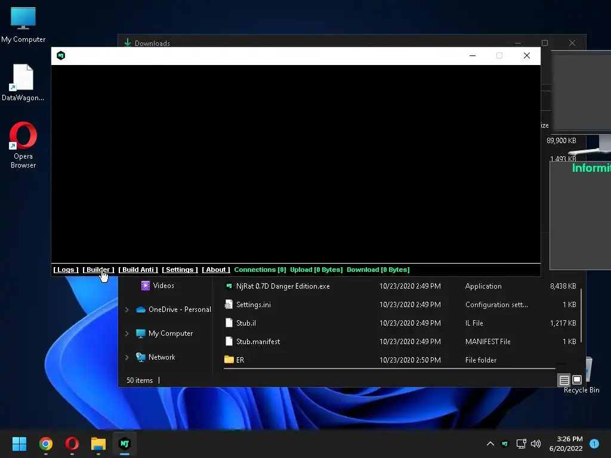Image resolution: width=611 pixels, height=458 pixels.
Task: Click the Configuration sett... type cell
Action: [x=496, y=305]
